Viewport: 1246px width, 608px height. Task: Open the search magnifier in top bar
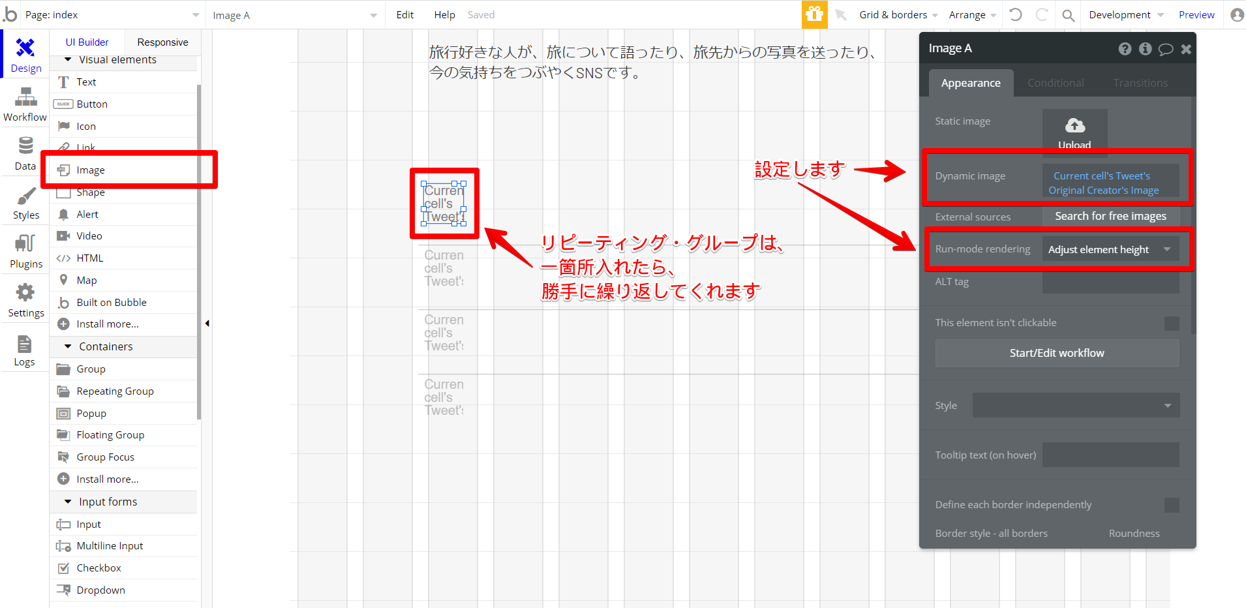pos(1068,15)
